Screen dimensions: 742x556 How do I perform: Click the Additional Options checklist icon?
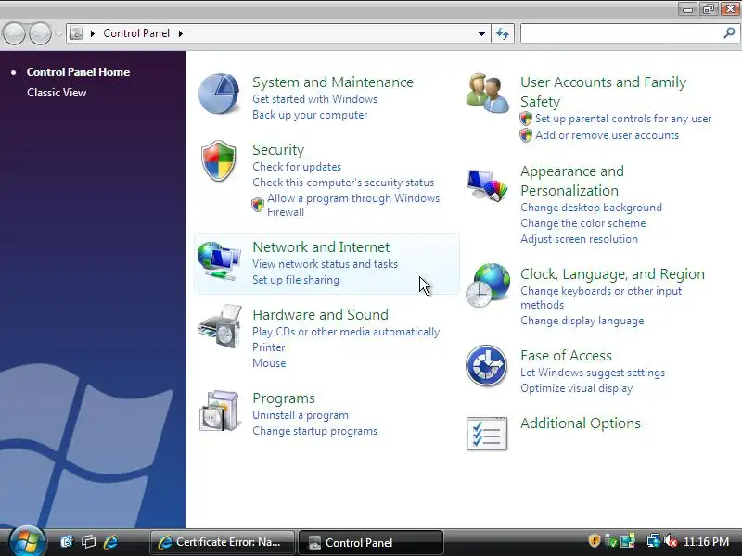(x=486, y=434)
